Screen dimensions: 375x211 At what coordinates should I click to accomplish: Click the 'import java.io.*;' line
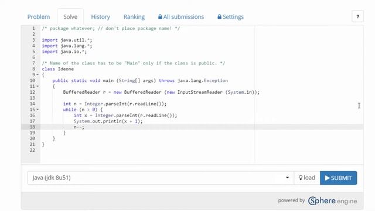(64, 52)
